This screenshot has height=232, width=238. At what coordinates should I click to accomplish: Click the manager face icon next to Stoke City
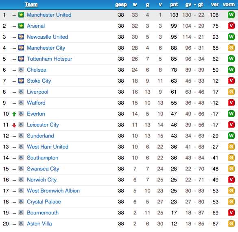(21, 81)
